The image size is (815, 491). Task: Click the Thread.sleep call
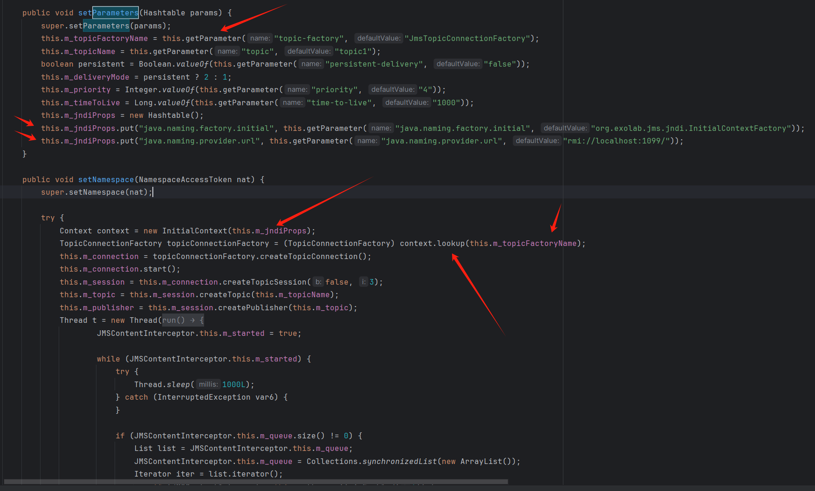pos(162,384)
